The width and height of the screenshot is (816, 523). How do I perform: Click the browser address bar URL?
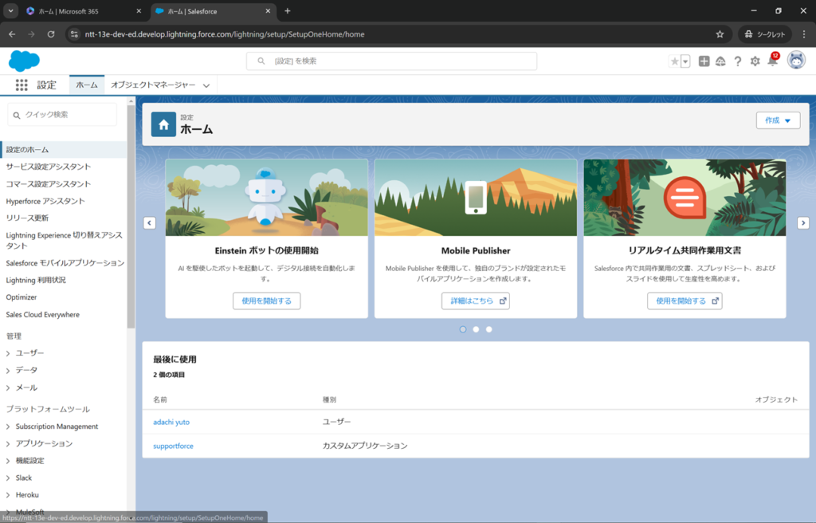point(224,34)
